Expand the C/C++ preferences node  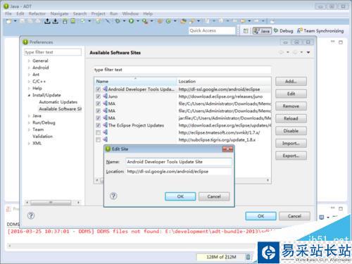point(29,82)
